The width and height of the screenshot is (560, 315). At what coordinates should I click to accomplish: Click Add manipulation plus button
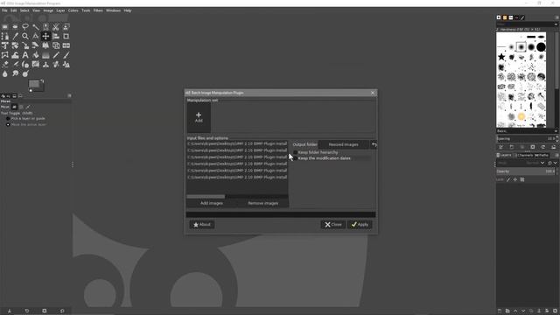(199, 117)
